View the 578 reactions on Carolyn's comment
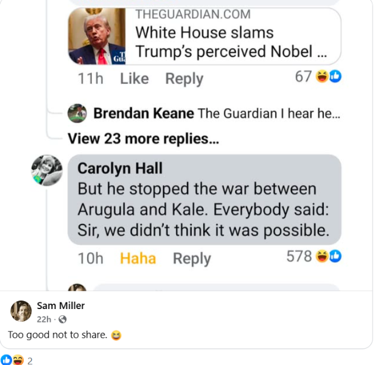375x365 pixels. click(314, 256)
